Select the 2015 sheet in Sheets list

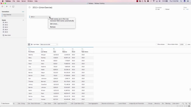6,32
